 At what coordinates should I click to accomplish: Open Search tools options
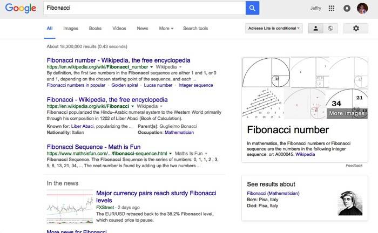point(195,28)
